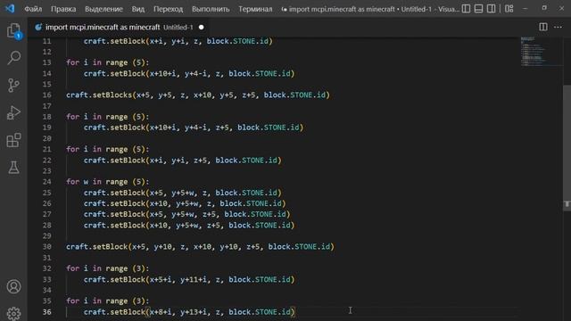The image size is (571, 321).
Task: Open the Search view
Action: pos(14,57)
